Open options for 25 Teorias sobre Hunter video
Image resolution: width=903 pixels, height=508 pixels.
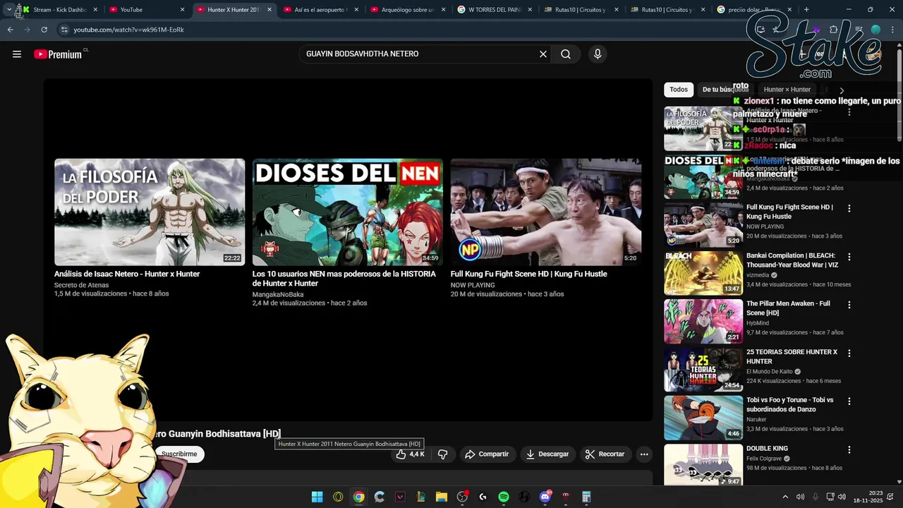click(849, 353)
